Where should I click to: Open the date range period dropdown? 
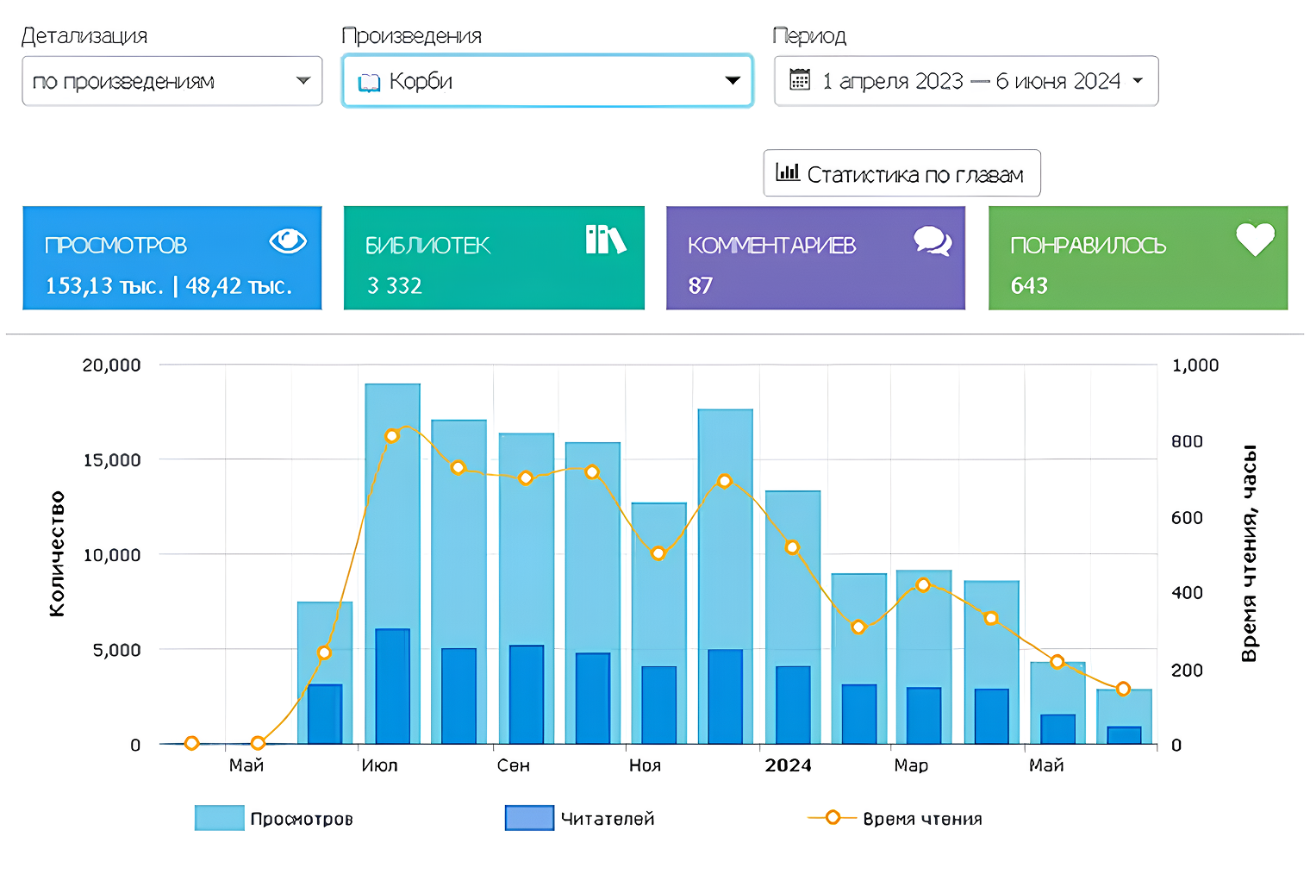coord(966,81)
